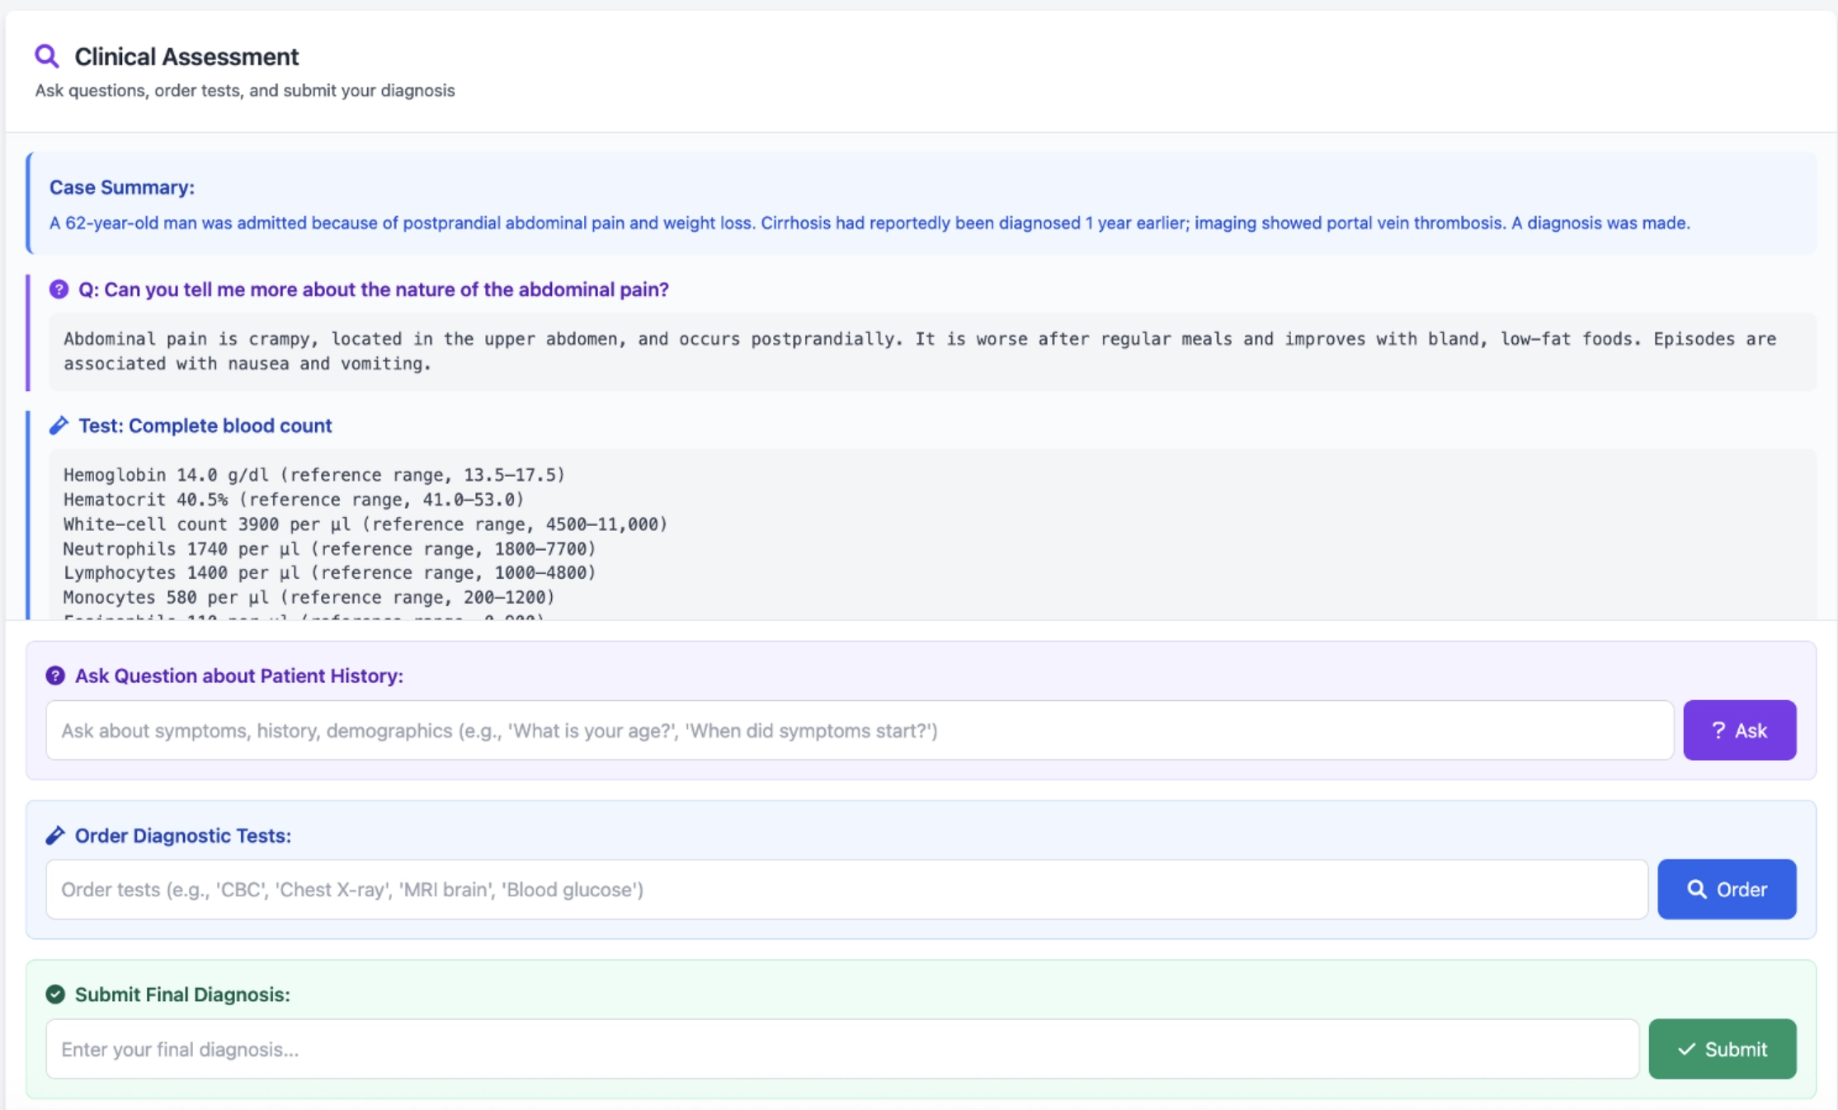Click the Test: Complete blood count heading
The image size is (1838, 1110).
205,426
